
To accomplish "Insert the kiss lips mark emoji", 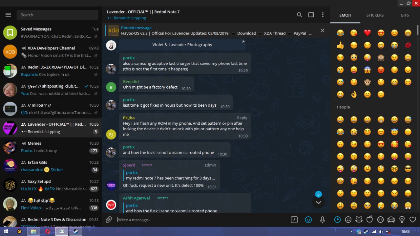I will point(408,45).
